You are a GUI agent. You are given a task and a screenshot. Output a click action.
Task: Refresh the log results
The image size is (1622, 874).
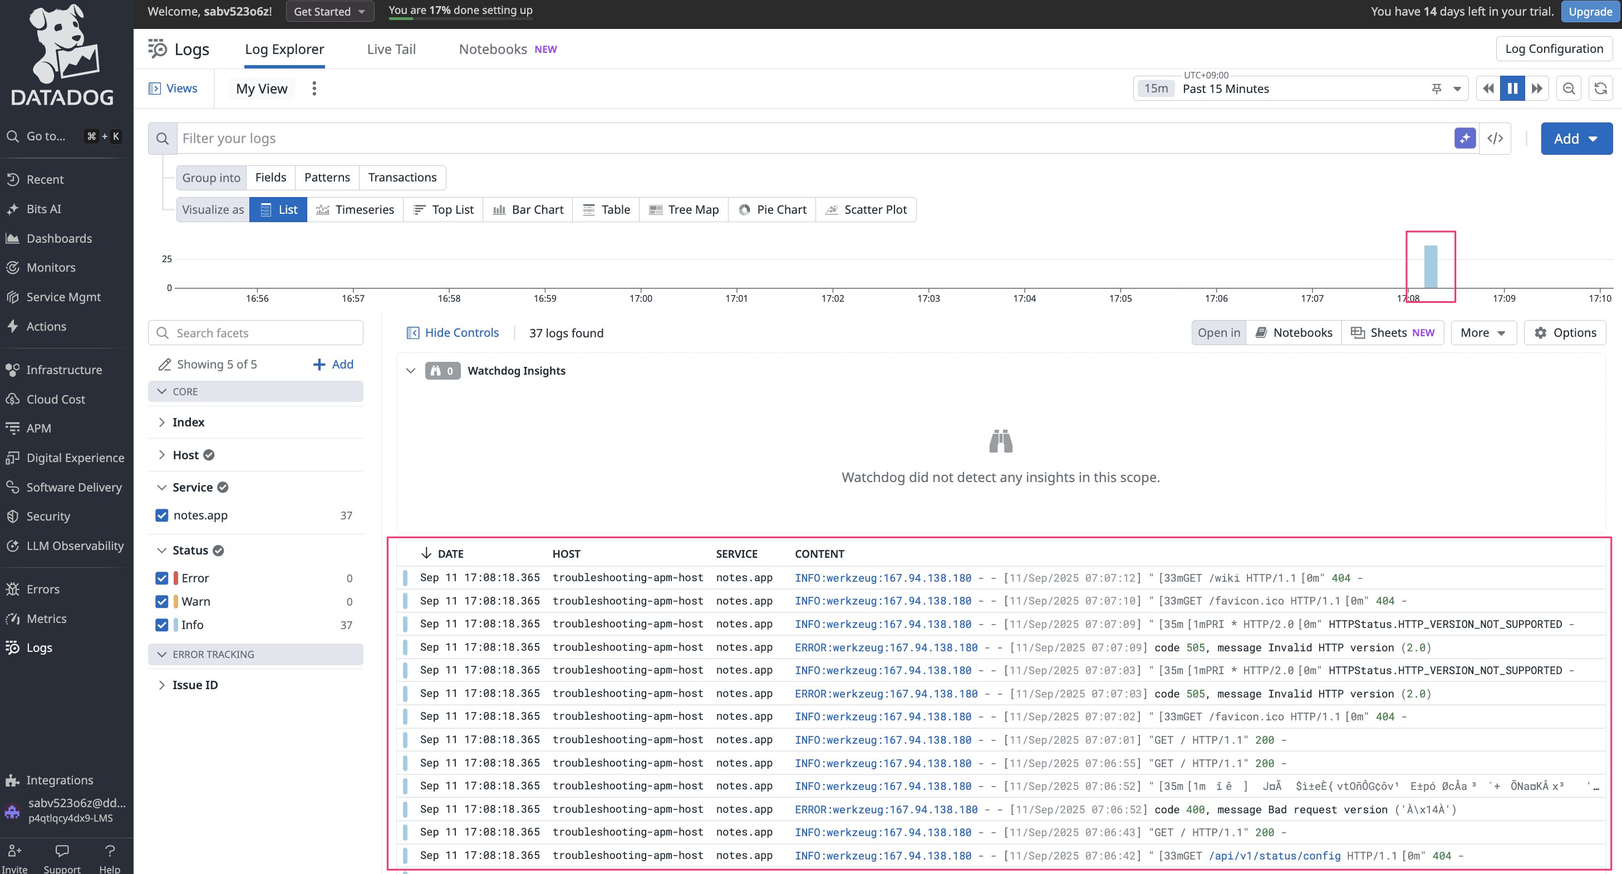(x=1600, y=88)
